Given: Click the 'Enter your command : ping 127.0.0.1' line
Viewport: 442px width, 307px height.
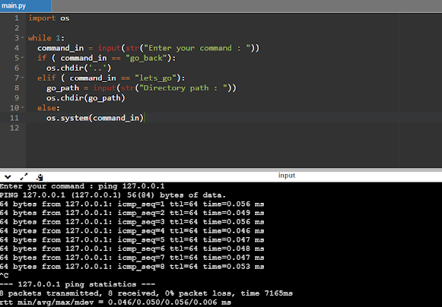Looking at the screenshot, I should (82, 186).
